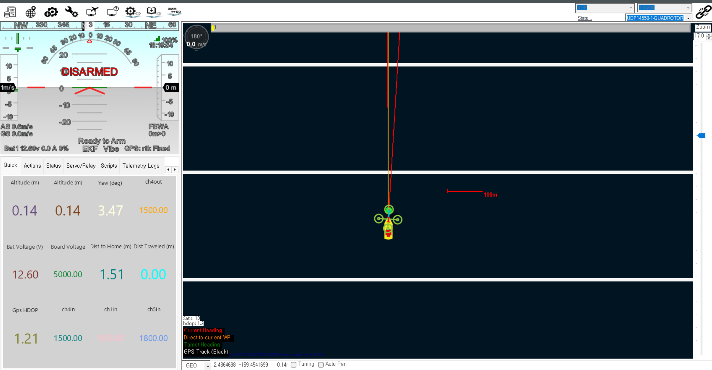Open Config/Tuning wrench icon

pyautogui.click(x=72, y=12)
